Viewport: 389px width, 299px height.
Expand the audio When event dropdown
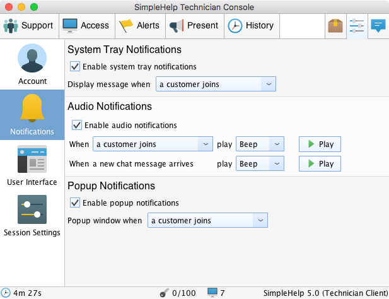153,144
